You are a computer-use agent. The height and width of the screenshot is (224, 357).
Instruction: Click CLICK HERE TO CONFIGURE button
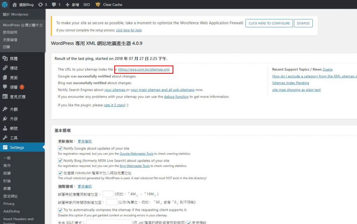click(x=269, y=23)
